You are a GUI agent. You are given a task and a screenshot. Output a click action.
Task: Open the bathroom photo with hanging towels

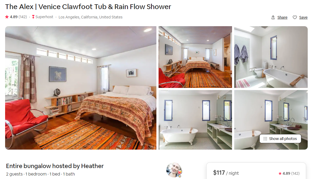pyautogui.click(x=271, y=57)
